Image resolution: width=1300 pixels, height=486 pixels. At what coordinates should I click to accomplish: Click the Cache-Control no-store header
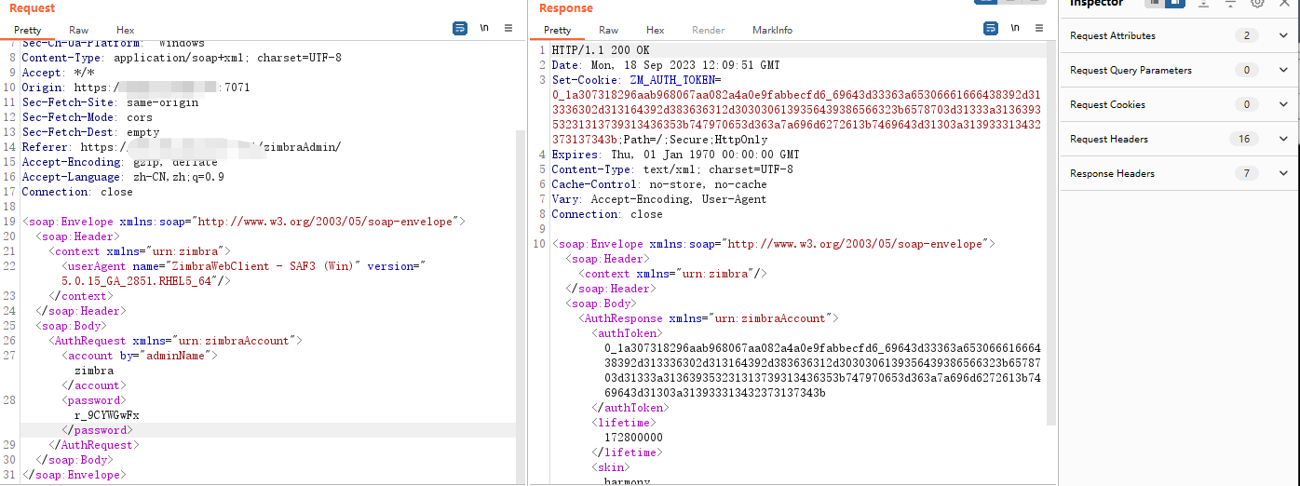click(659, 184)
